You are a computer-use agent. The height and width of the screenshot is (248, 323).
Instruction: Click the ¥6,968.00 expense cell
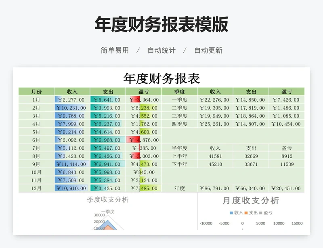click(x=108, y=140)
